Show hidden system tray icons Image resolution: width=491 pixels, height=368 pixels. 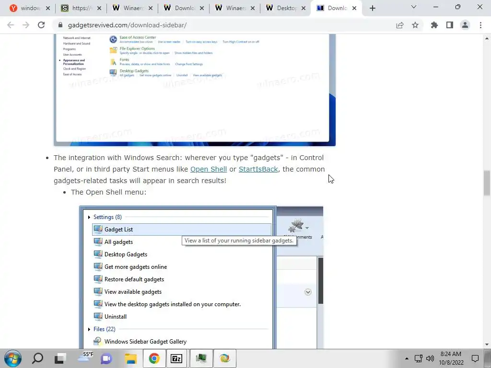407,358
